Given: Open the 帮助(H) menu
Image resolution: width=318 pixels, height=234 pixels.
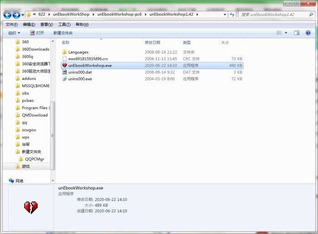Looking at the screenshot, I should pyautogui.click(x=82, y=25).
